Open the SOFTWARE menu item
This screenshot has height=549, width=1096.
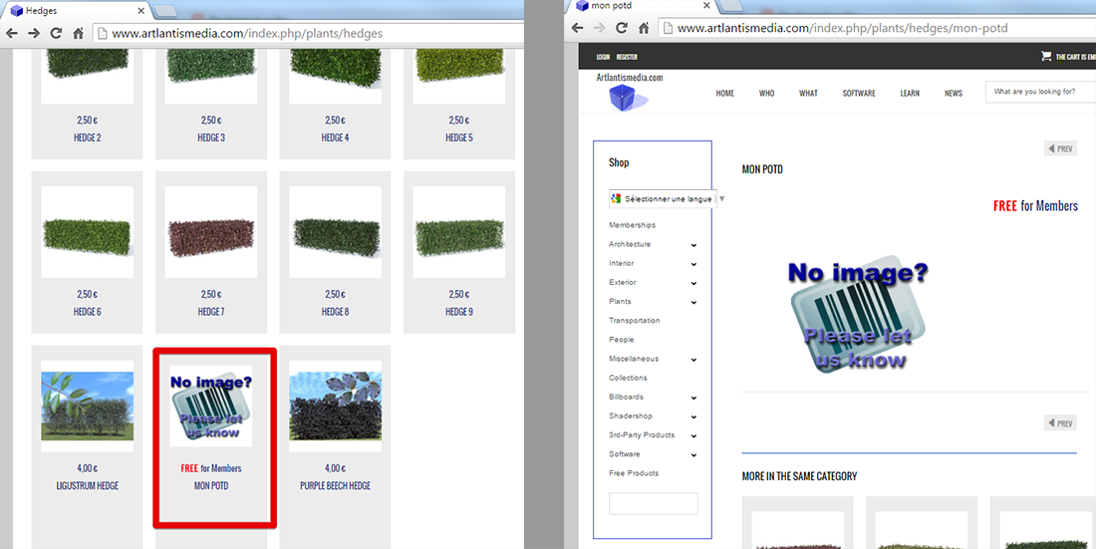tap(859, 93)
